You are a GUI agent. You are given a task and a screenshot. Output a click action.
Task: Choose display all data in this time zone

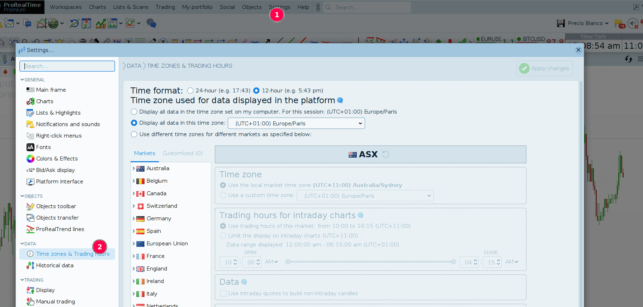click(134, 123)
